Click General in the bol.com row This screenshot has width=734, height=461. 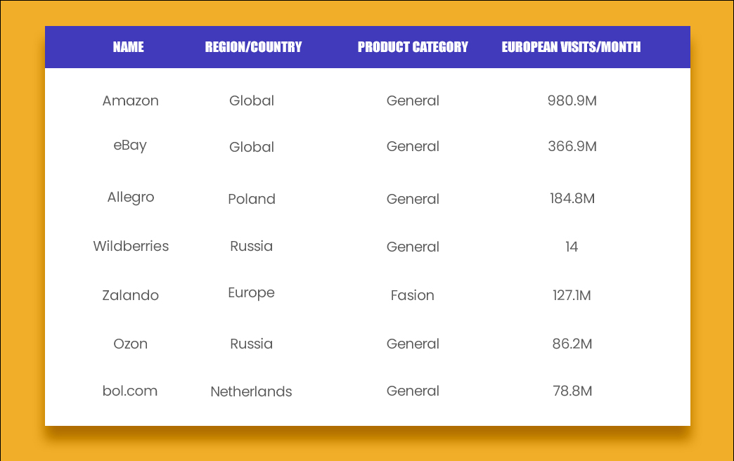[413, 391]
